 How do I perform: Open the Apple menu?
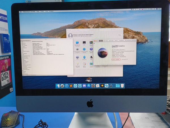21,12
